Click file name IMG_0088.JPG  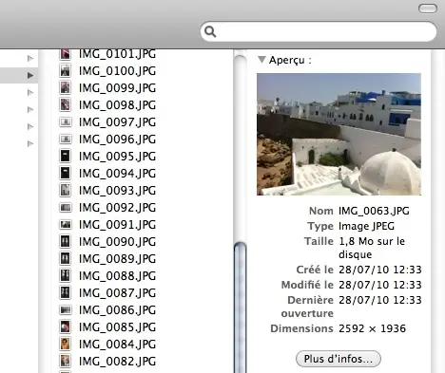(x=117, y=276)
